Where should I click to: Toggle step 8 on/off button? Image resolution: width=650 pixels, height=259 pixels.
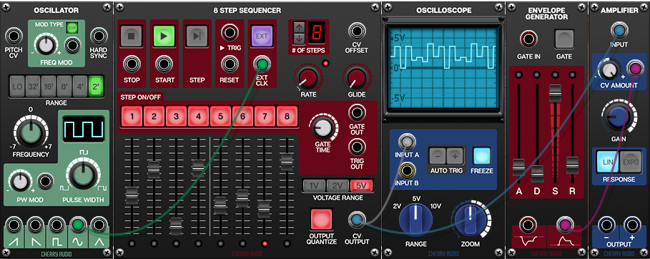point(287,116)
